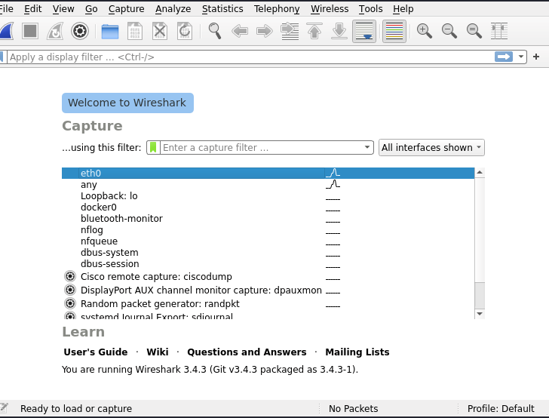Open the Mailing Lists link
Screen dimensions: 549x418
[357, 352]
